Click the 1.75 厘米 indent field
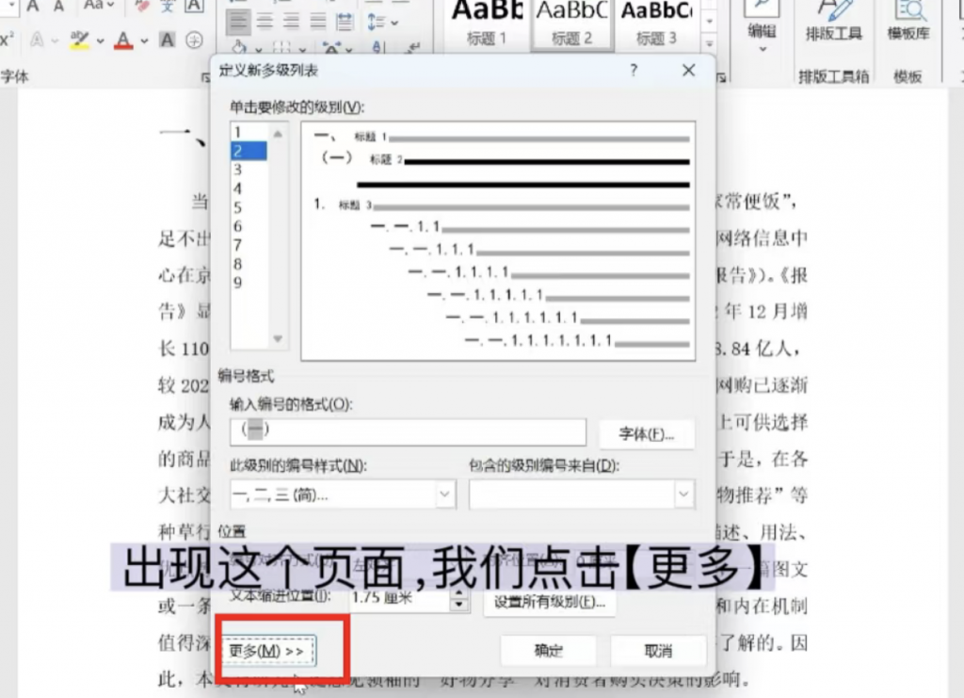Viewport: 964px width, 698px height. (x=400, y=598)
